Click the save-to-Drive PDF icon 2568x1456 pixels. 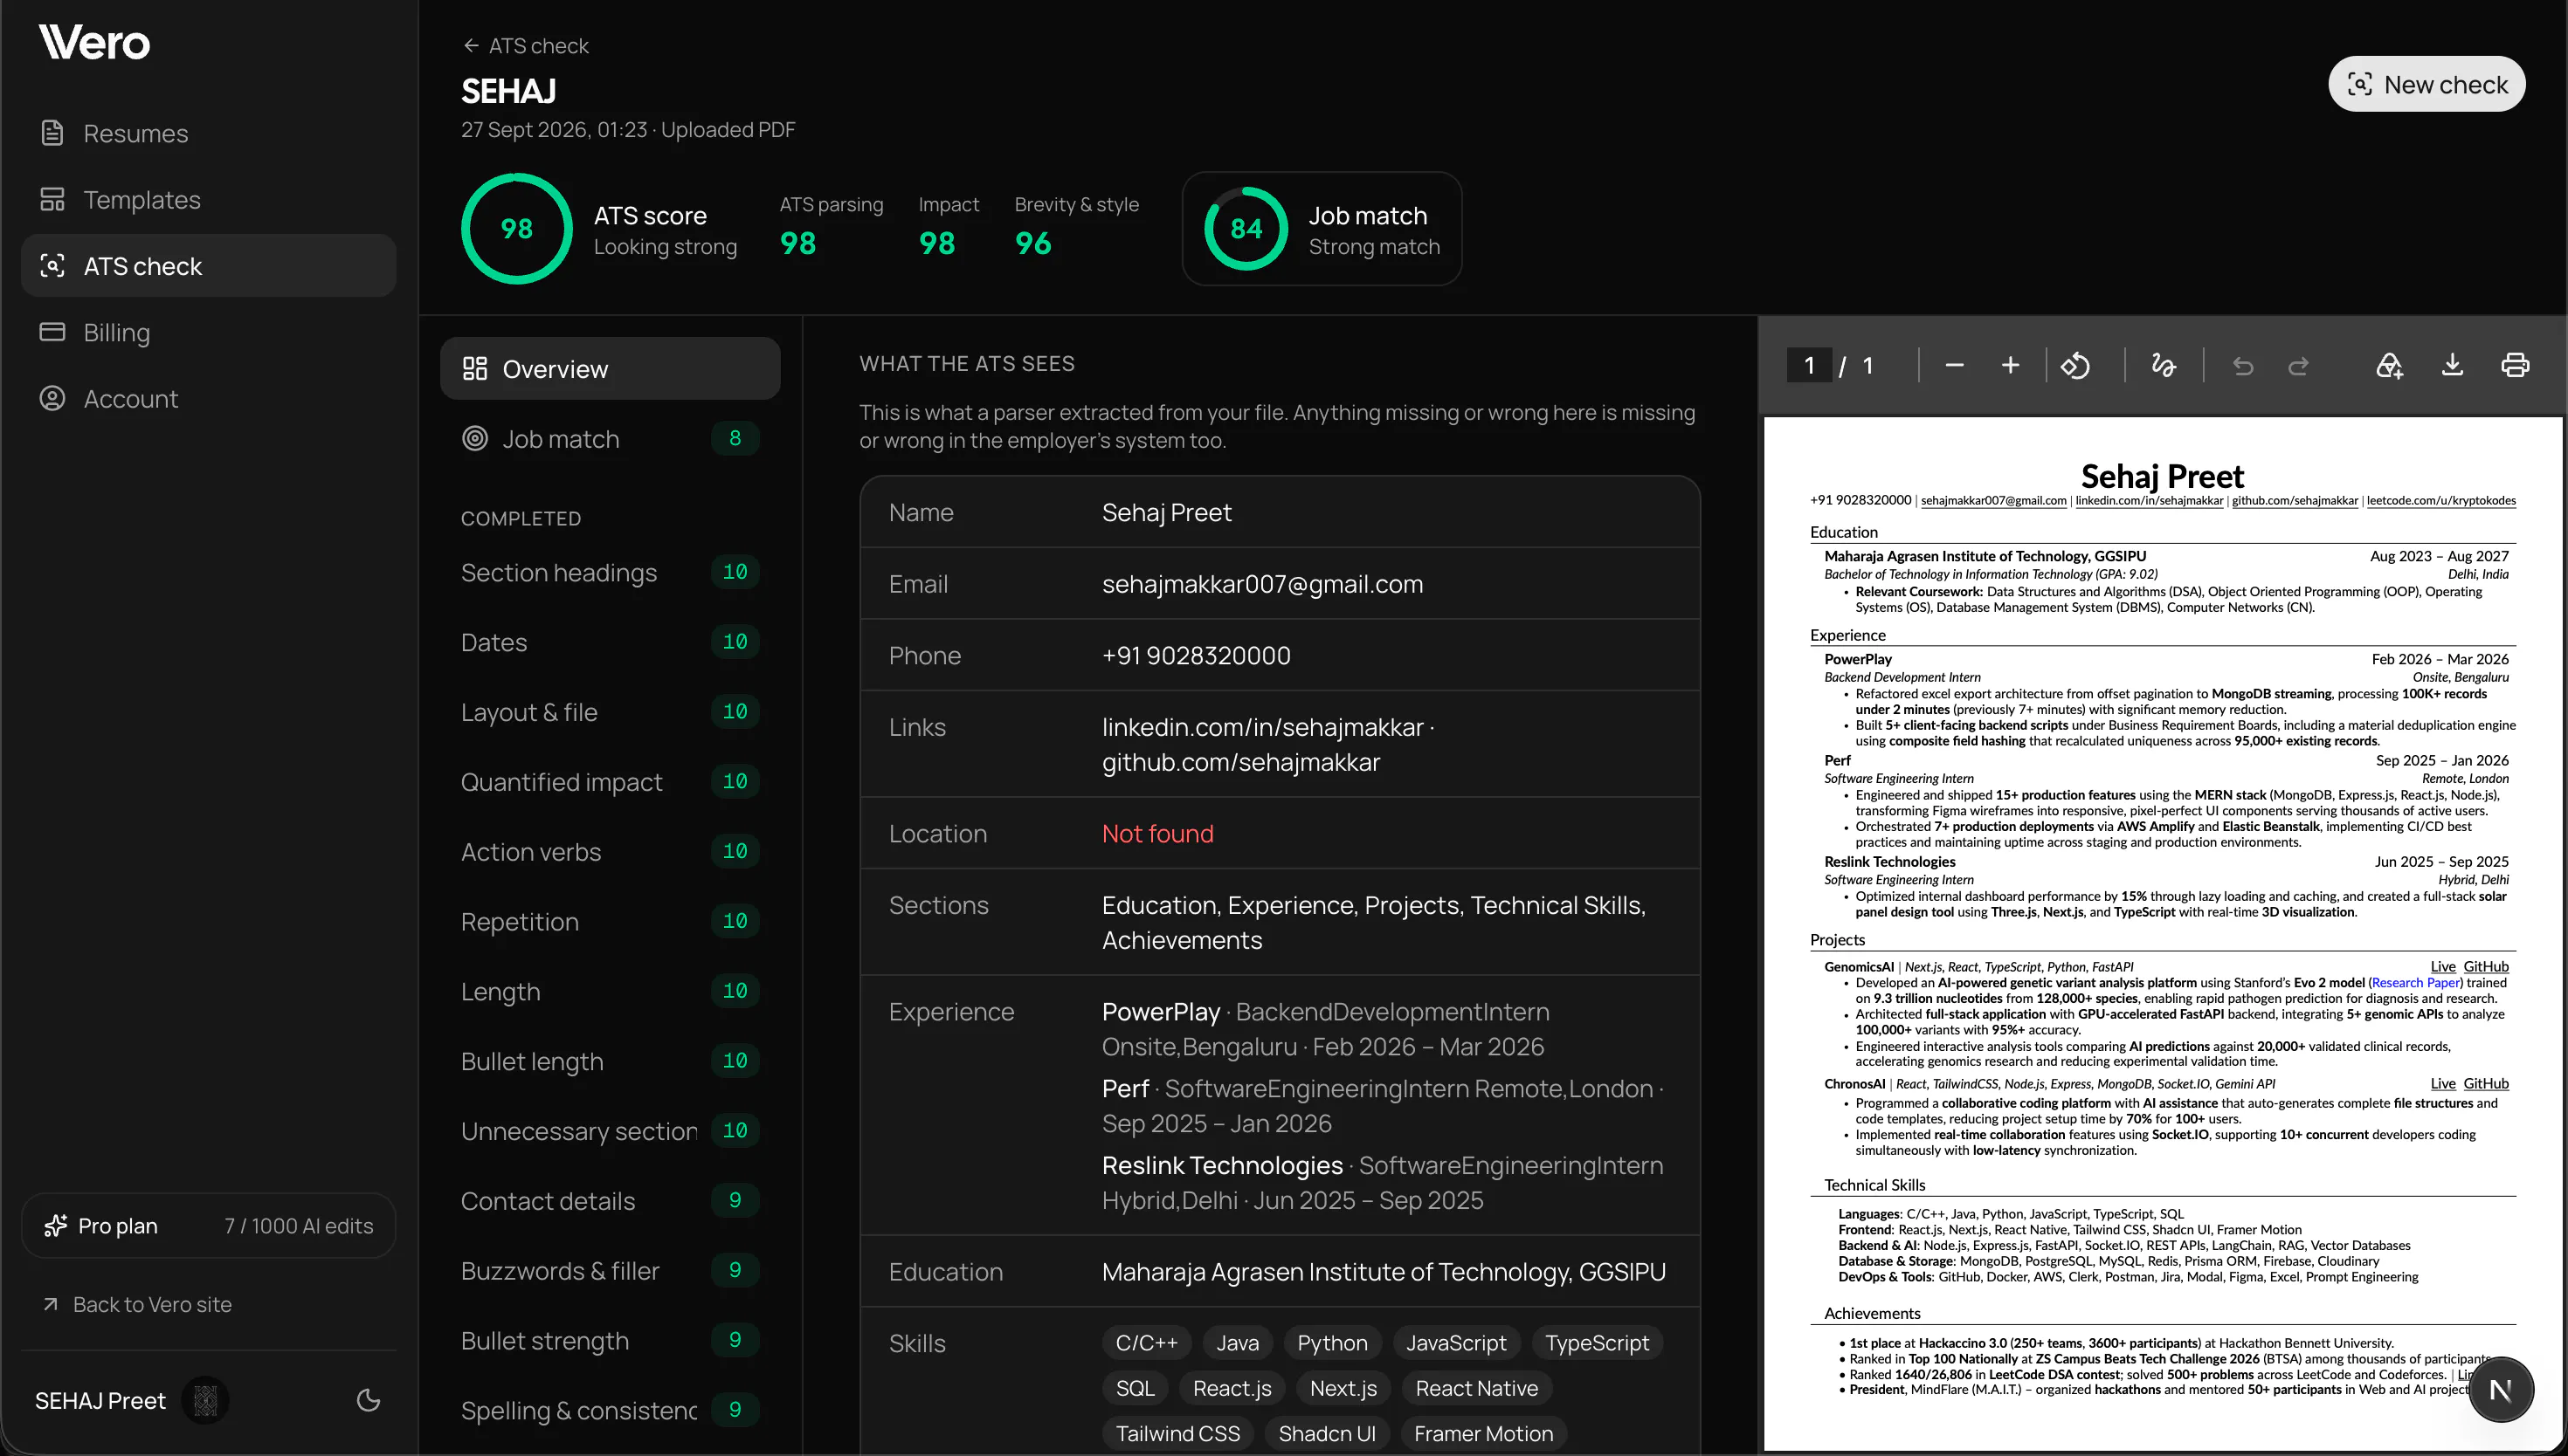point(2389,365)
